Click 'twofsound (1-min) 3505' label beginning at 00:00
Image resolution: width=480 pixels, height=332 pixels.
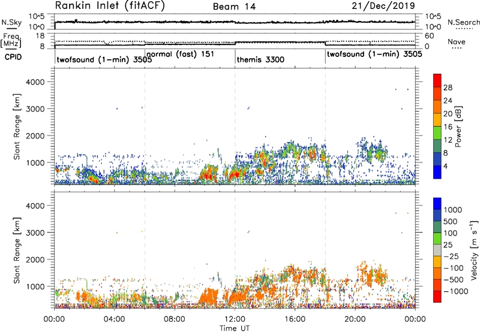point(104,59)
